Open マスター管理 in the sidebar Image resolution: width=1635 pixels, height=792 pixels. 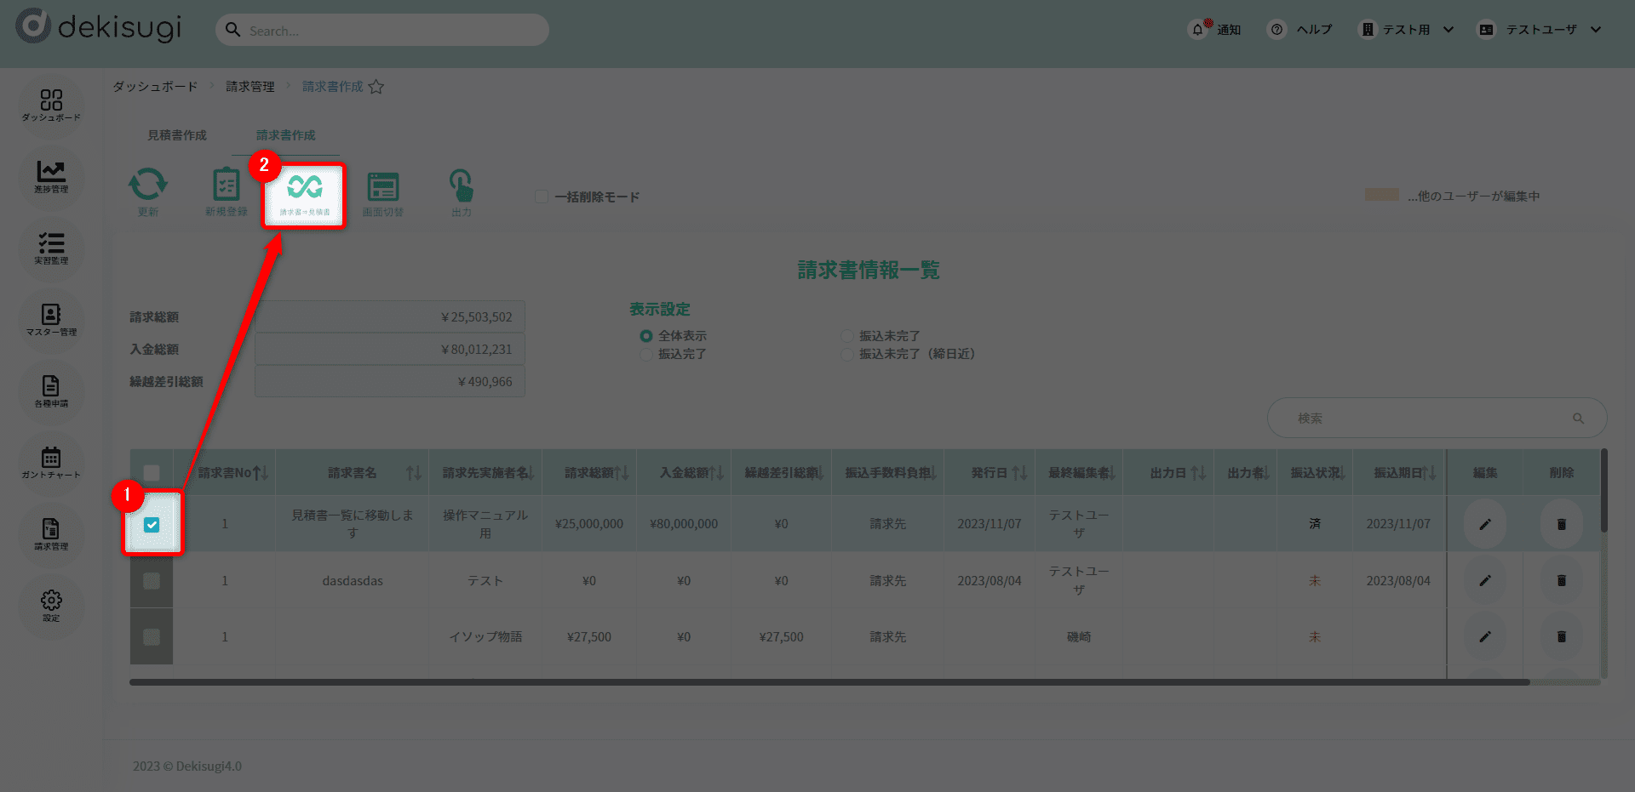(x=51, y=319)
